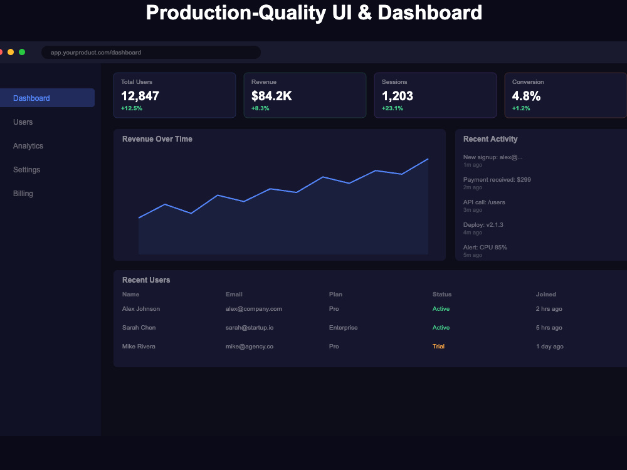Image resolution: width=627 pixels, height=470 pixels.
Task: Click the 1,203 sessions value
Action: point(397,96)
